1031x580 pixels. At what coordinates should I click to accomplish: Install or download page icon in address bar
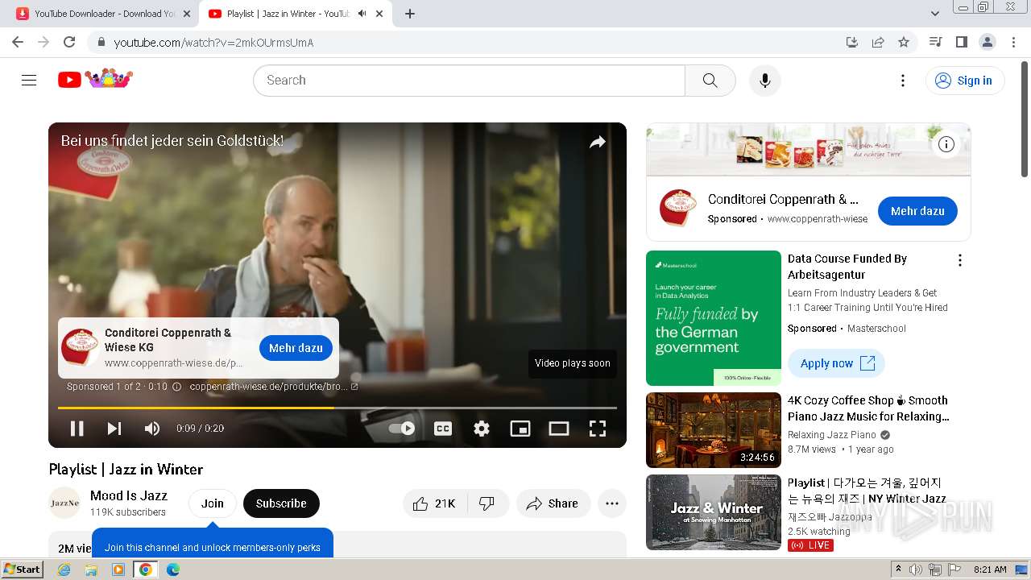[x=851, y=42]
